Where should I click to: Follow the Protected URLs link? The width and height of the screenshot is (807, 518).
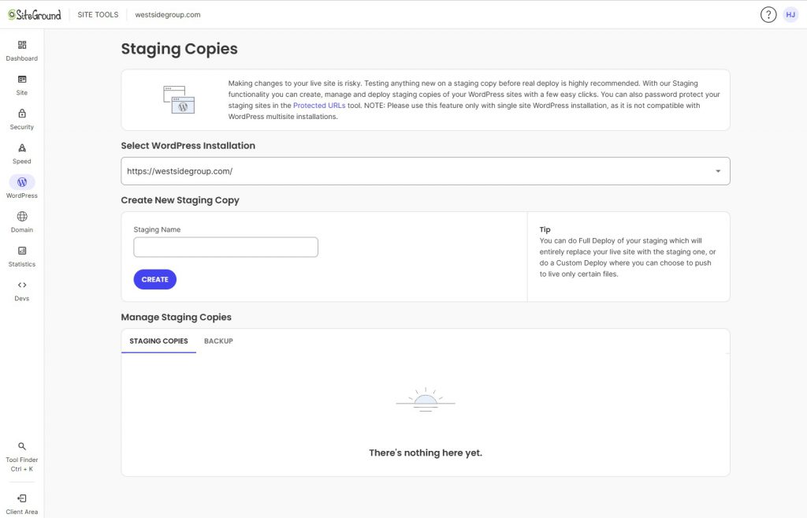319,106
